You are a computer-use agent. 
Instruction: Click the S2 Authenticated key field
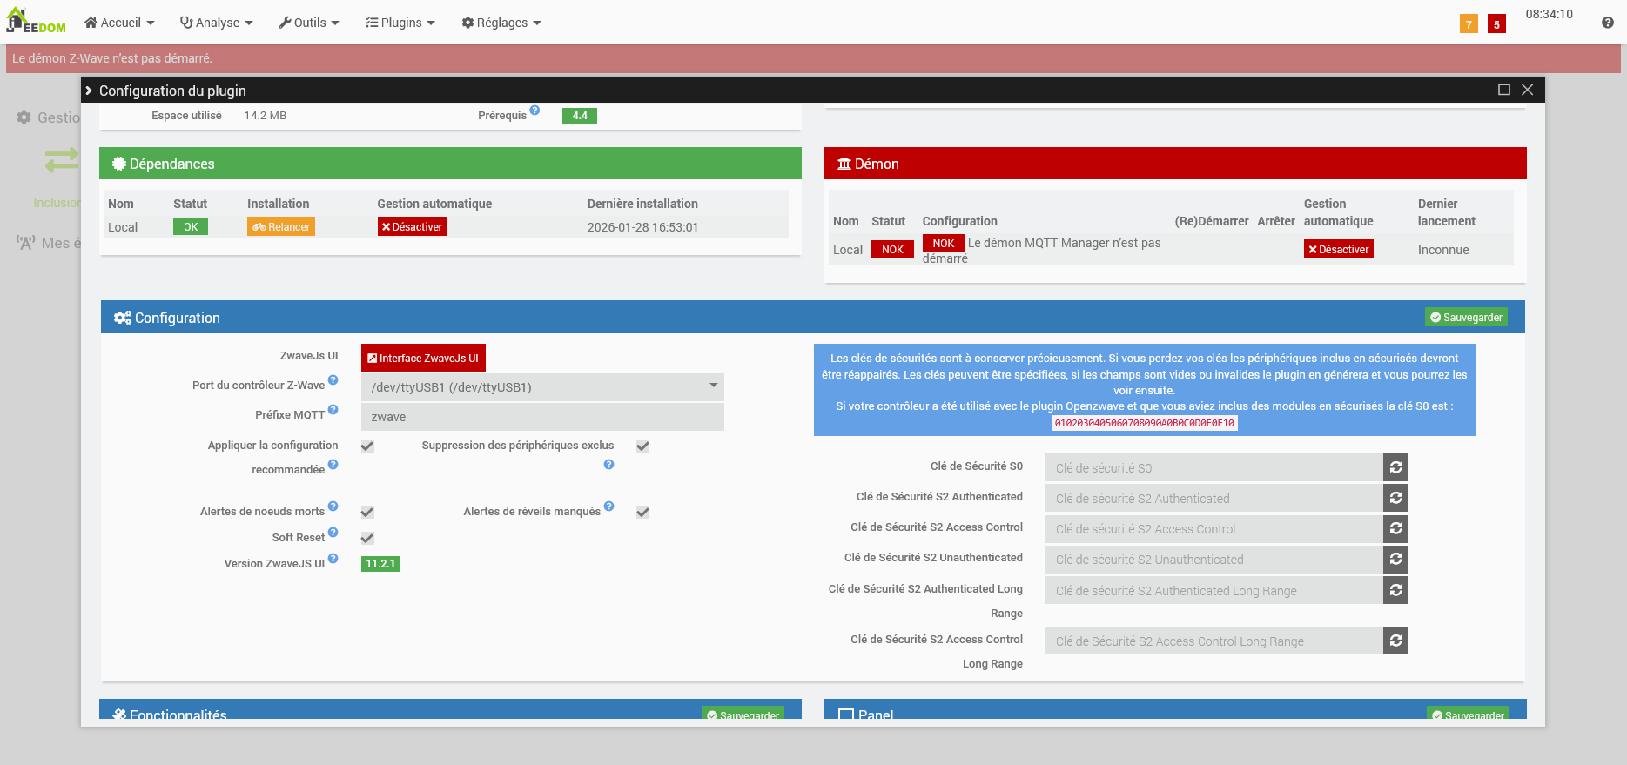point(1214,498)
